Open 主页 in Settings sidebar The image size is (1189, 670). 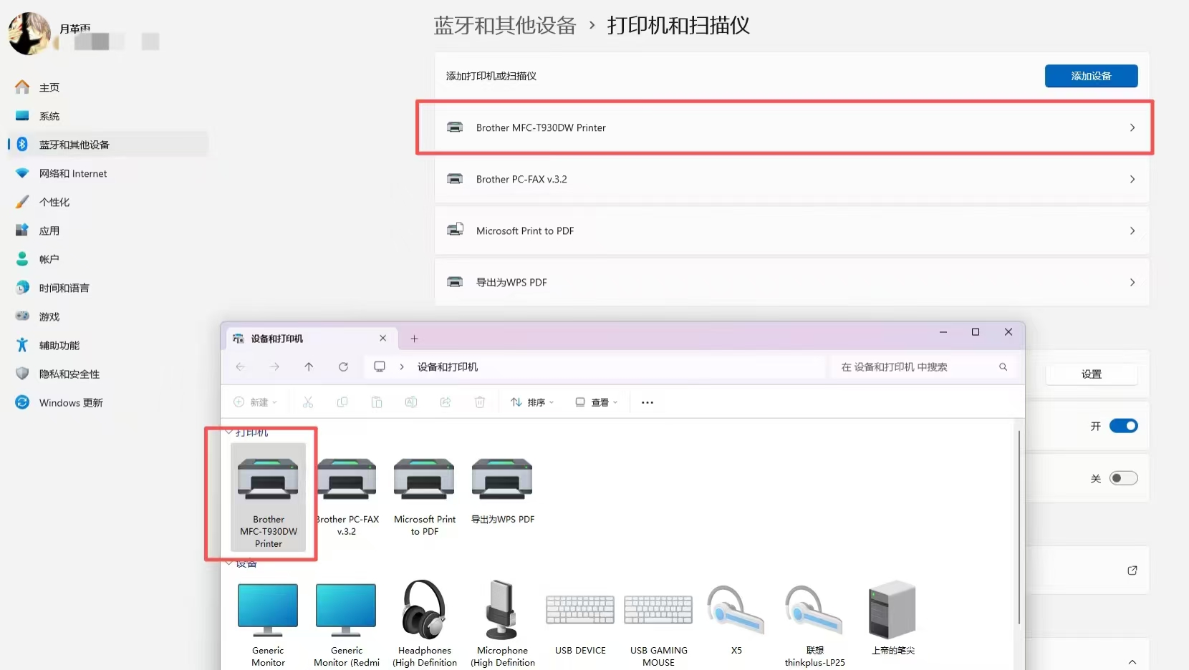(x=108, y=87)
